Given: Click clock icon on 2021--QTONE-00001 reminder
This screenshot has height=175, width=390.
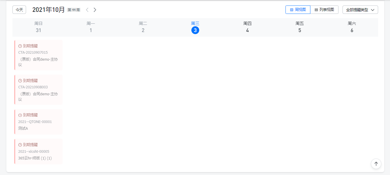Looking at the screenshot, I should point(20,115).
